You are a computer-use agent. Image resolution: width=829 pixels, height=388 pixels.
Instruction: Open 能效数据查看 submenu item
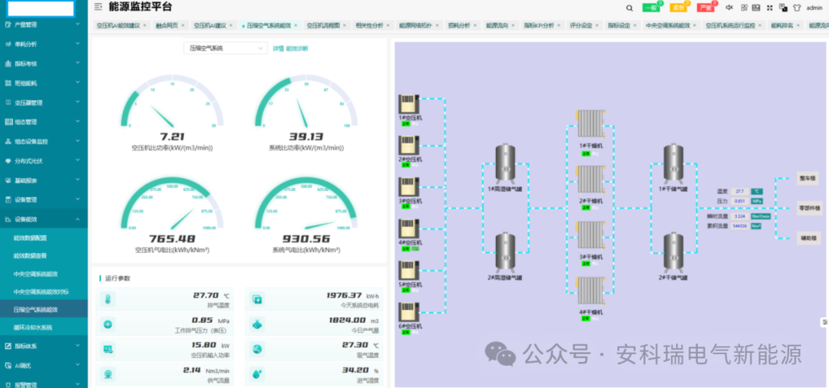tap(44, 255)
